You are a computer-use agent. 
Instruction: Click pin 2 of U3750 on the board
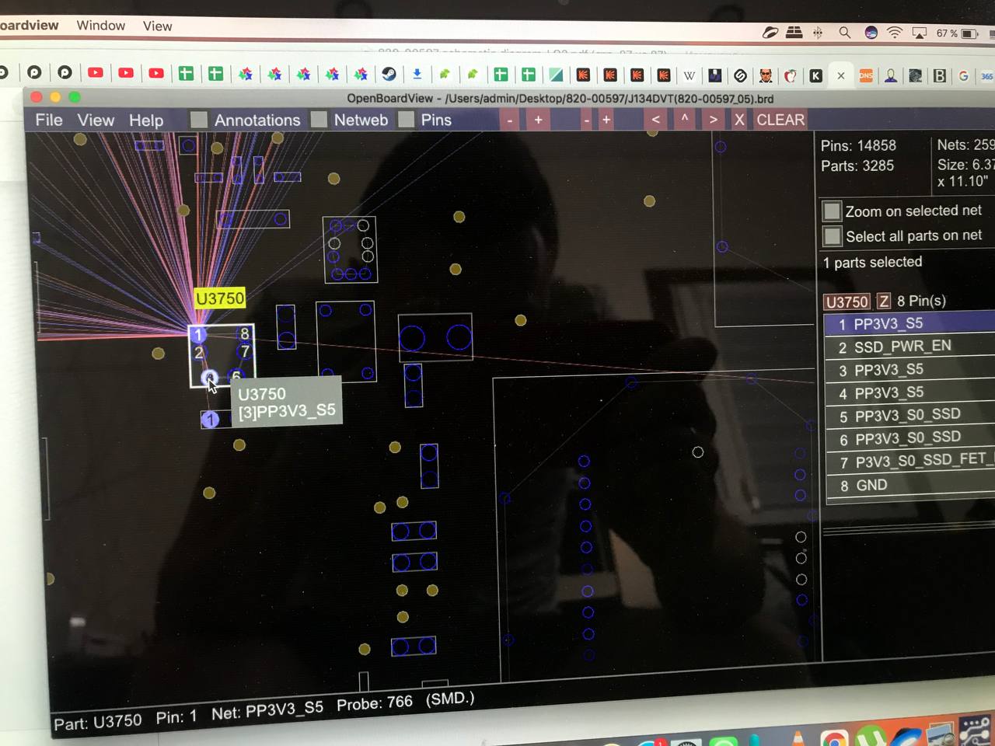click(199, 353)
